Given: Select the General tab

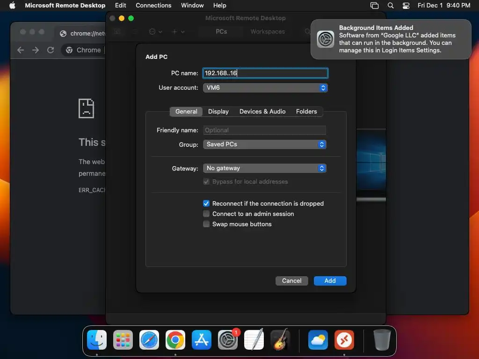Looking at the screenshot, I should [186, 111].
